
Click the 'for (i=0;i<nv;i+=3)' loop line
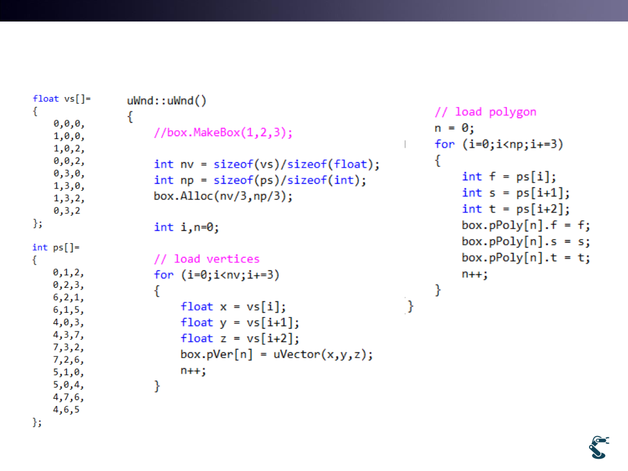pyautogui.click(x=216, y=274)
